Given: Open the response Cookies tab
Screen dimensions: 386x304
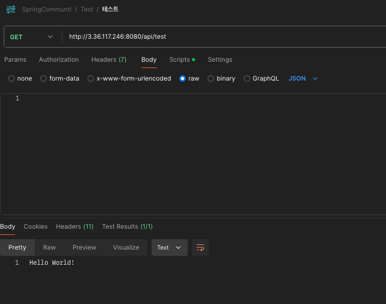Looking at the screenshot, I should pyautogui.click(x=36, y=227).
